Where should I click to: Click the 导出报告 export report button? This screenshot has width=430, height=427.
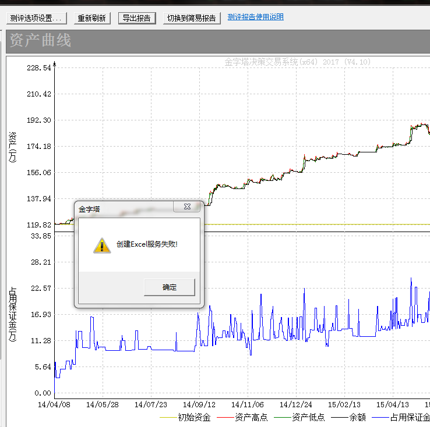137,19
